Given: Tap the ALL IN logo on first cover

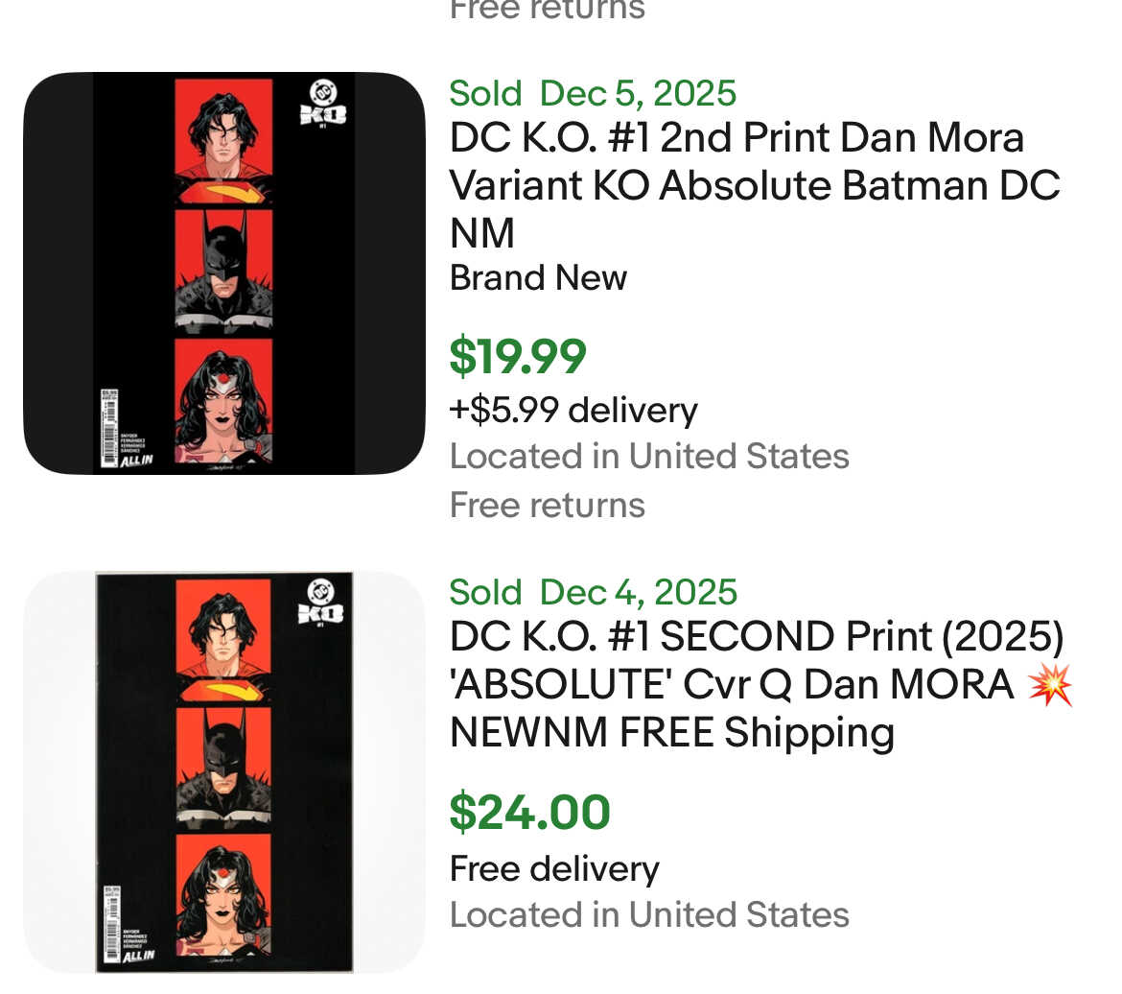Looking at the screenshot, I should (137, 460).
